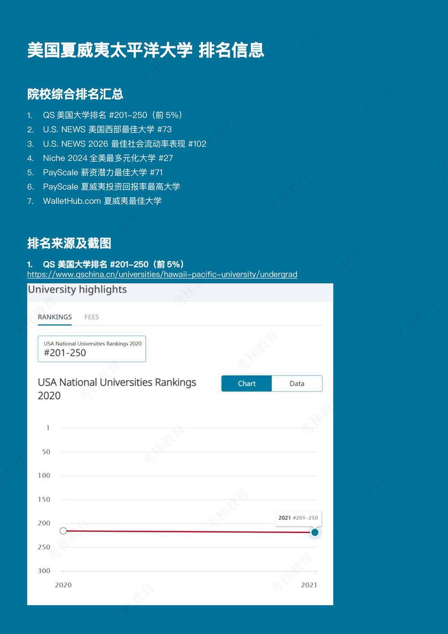448x634 pixels.
Task: Open the qschina.cn hawaii-pacific-university link
Action: tap(162, 274)
